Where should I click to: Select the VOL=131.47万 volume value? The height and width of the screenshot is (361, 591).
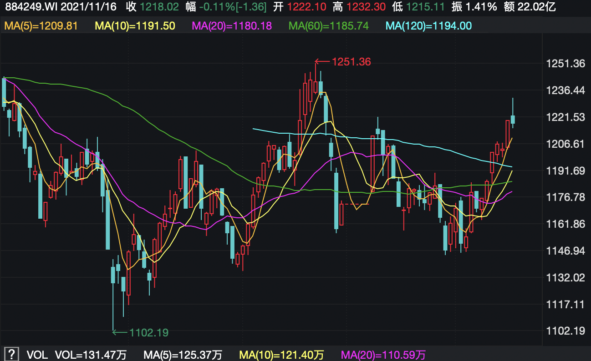tap(91, 355)
